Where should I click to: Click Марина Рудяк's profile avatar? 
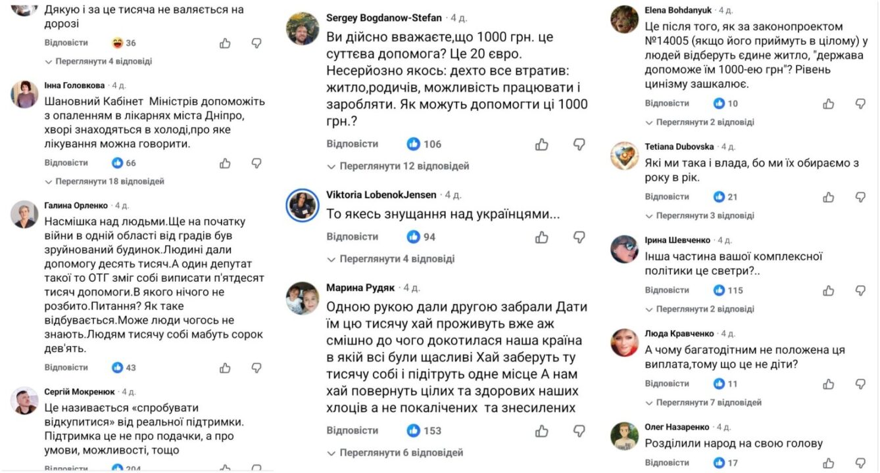[303, 299]
